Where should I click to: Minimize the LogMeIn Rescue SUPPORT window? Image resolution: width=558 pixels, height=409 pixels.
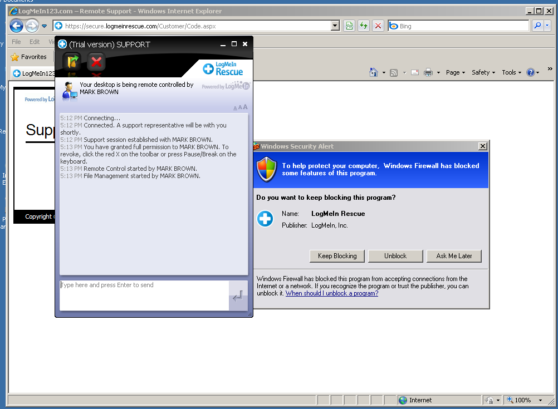tap(223, 44)
